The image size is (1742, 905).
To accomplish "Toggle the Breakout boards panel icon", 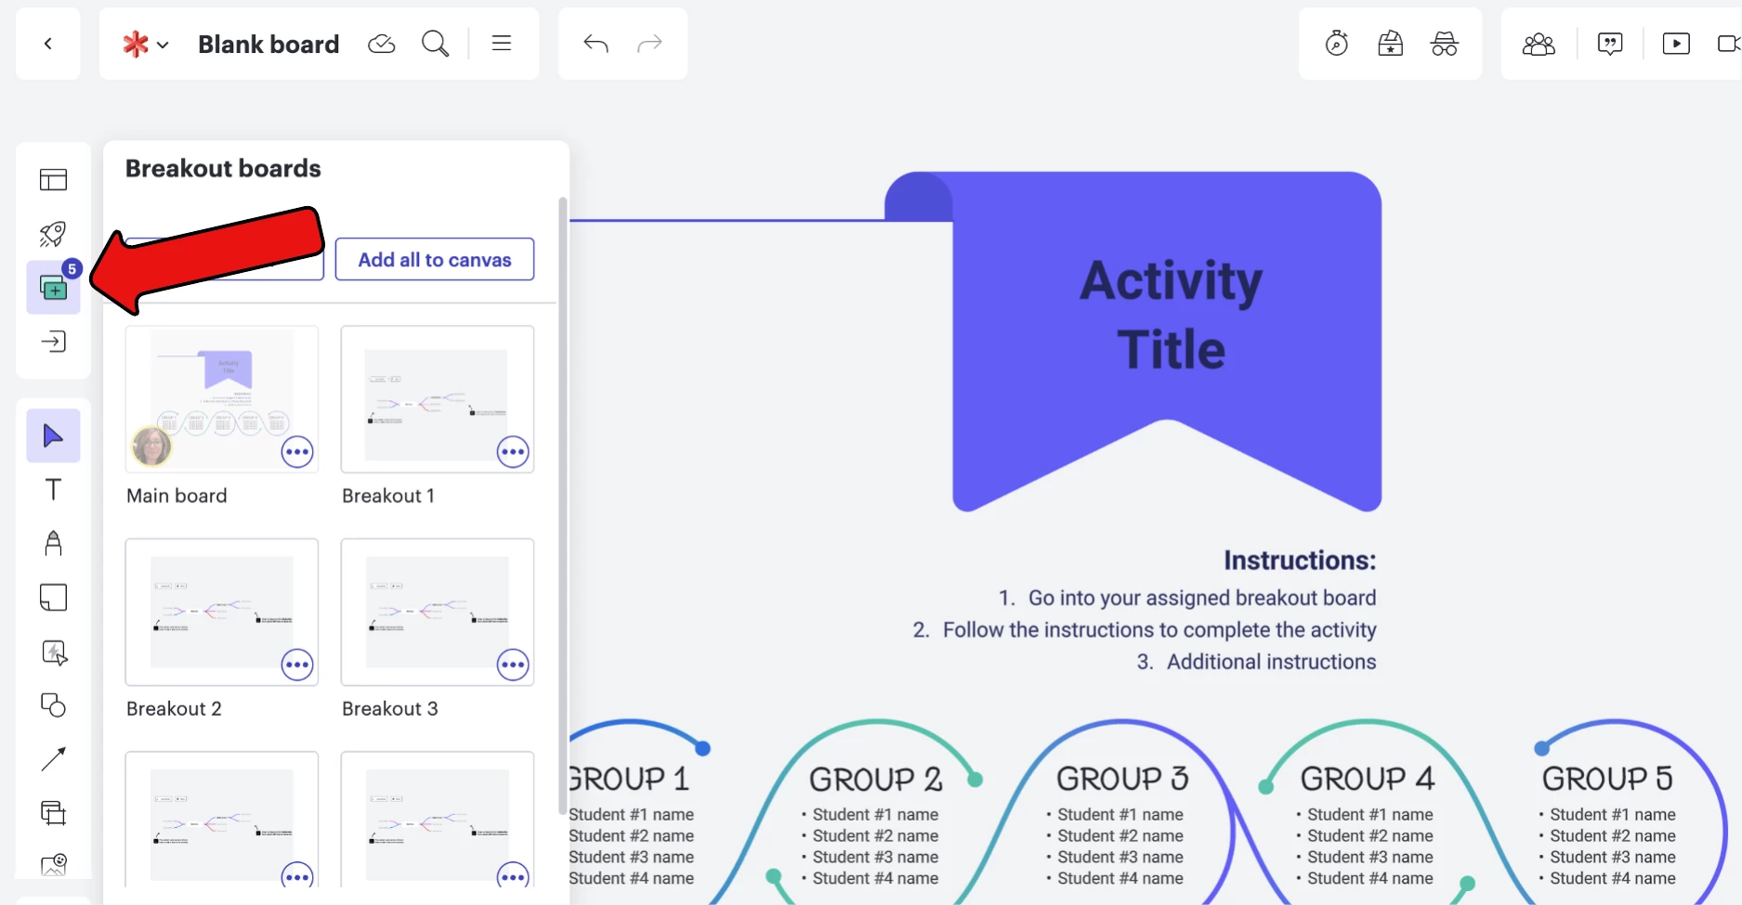I will (x=53, y=288).
